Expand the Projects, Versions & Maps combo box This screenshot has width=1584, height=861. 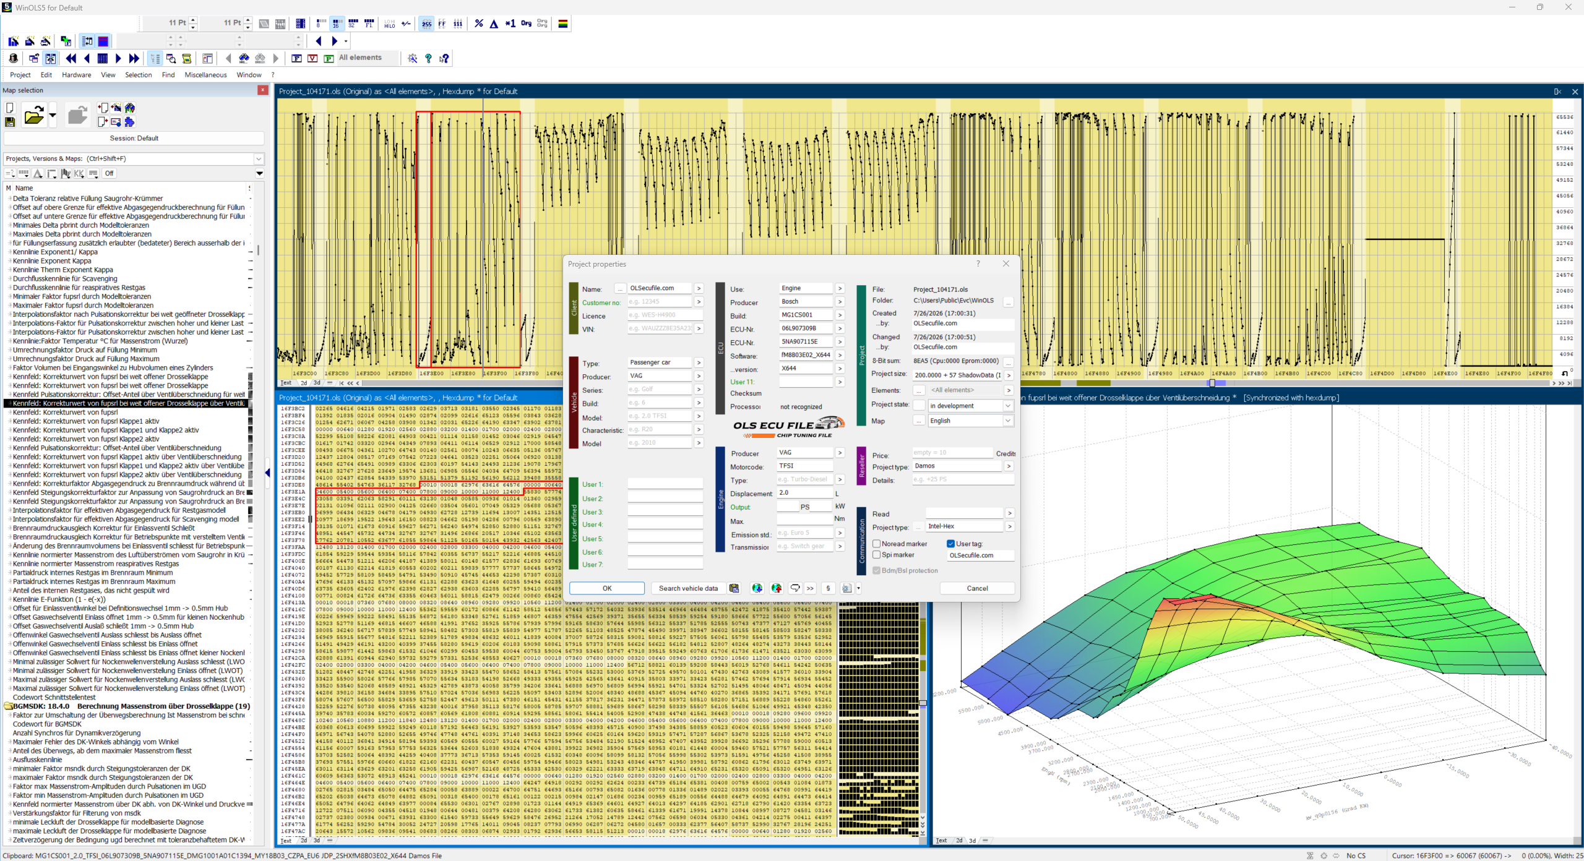point(259,159)
